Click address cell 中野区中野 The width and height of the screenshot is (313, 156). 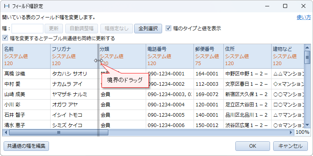248,74
